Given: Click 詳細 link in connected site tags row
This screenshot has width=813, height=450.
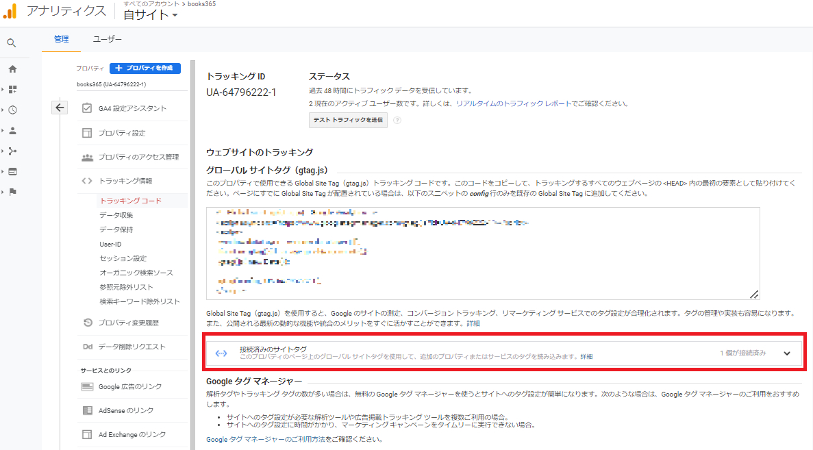Looking at the screenshot, I should (x=586, y=358).
